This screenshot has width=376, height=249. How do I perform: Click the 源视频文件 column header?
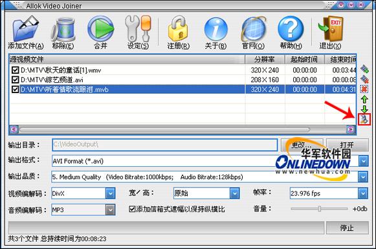127,60
